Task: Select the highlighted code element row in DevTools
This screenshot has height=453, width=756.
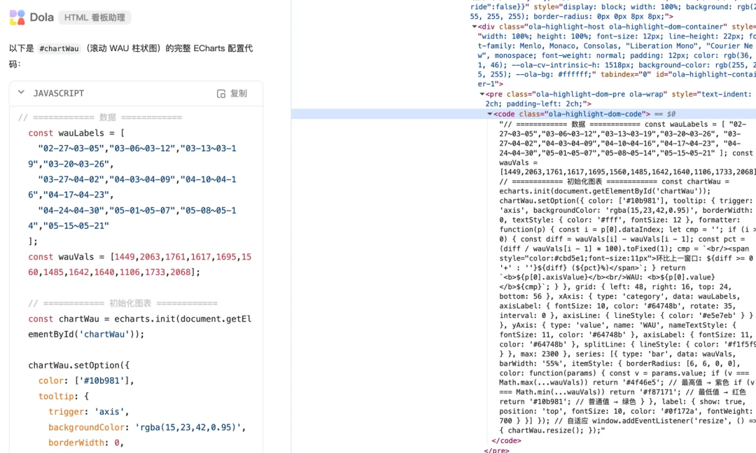Action: coord(524,114)
